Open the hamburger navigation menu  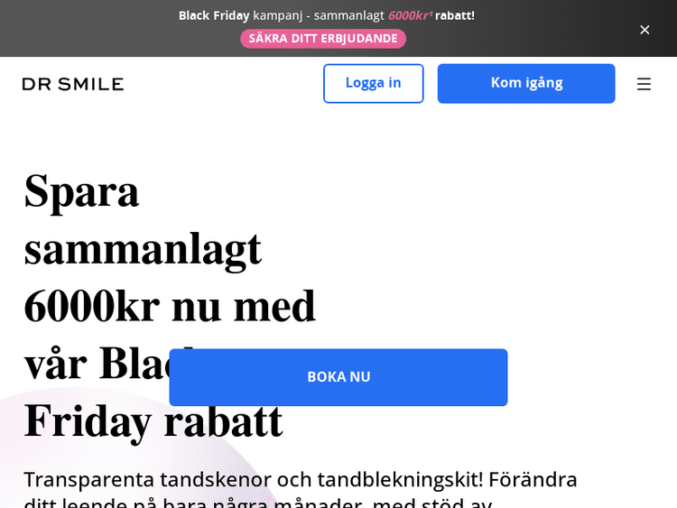(x=644, y=84)
